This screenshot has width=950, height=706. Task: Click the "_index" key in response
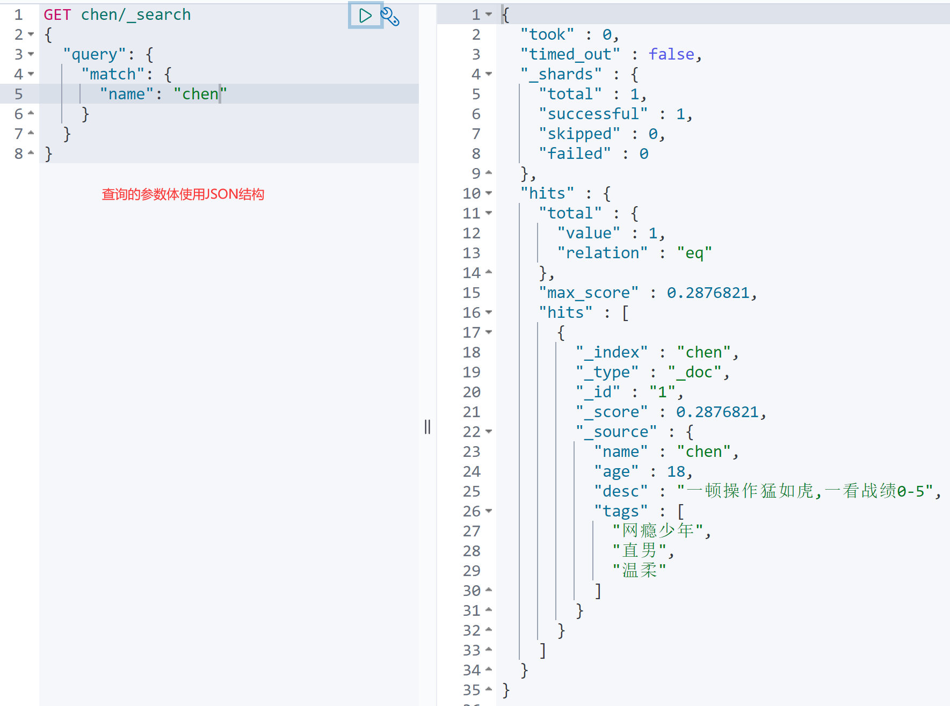pos(612,352)
